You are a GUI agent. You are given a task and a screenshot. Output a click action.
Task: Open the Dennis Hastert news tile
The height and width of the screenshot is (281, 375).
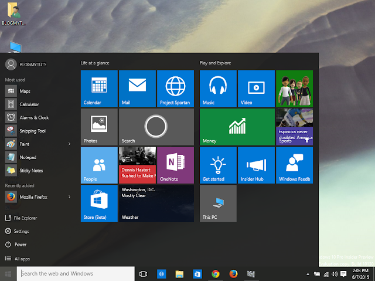pyautogui.click(x=137, y=165)
